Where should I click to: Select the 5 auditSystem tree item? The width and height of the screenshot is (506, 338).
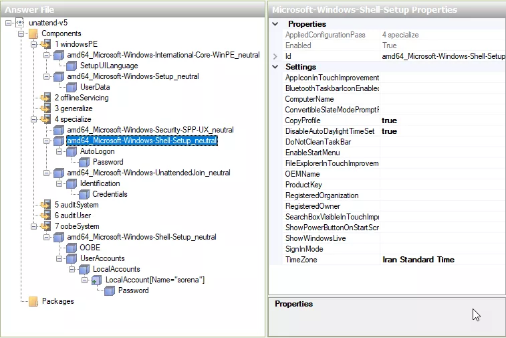pos(76,205)
